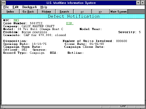Screen dimensions: 146x109
Task: Click the Campaign Open Date label
Action: 23,47
